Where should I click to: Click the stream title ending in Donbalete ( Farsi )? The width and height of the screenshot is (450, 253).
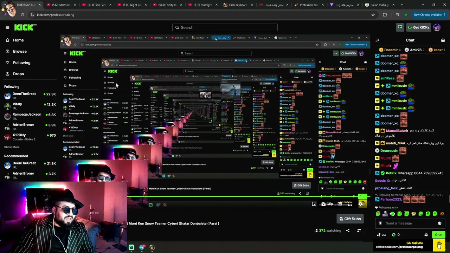tap(174, 223)
